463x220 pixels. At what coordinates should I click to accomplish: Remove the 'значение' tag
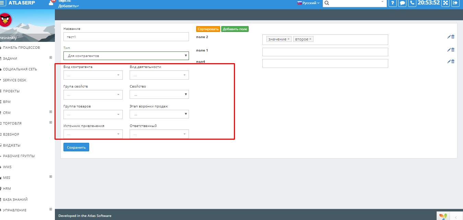pos(288,39)
